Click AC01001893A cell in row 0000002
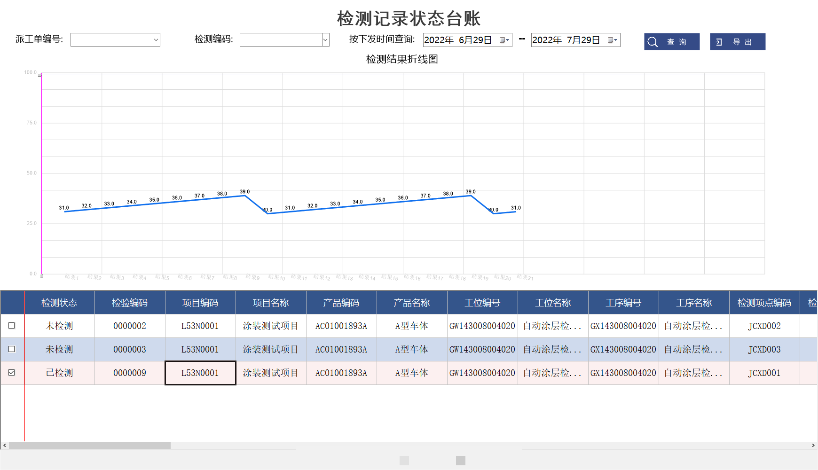The width and height of the screenshot is (818, 470). tap(341, 326)
